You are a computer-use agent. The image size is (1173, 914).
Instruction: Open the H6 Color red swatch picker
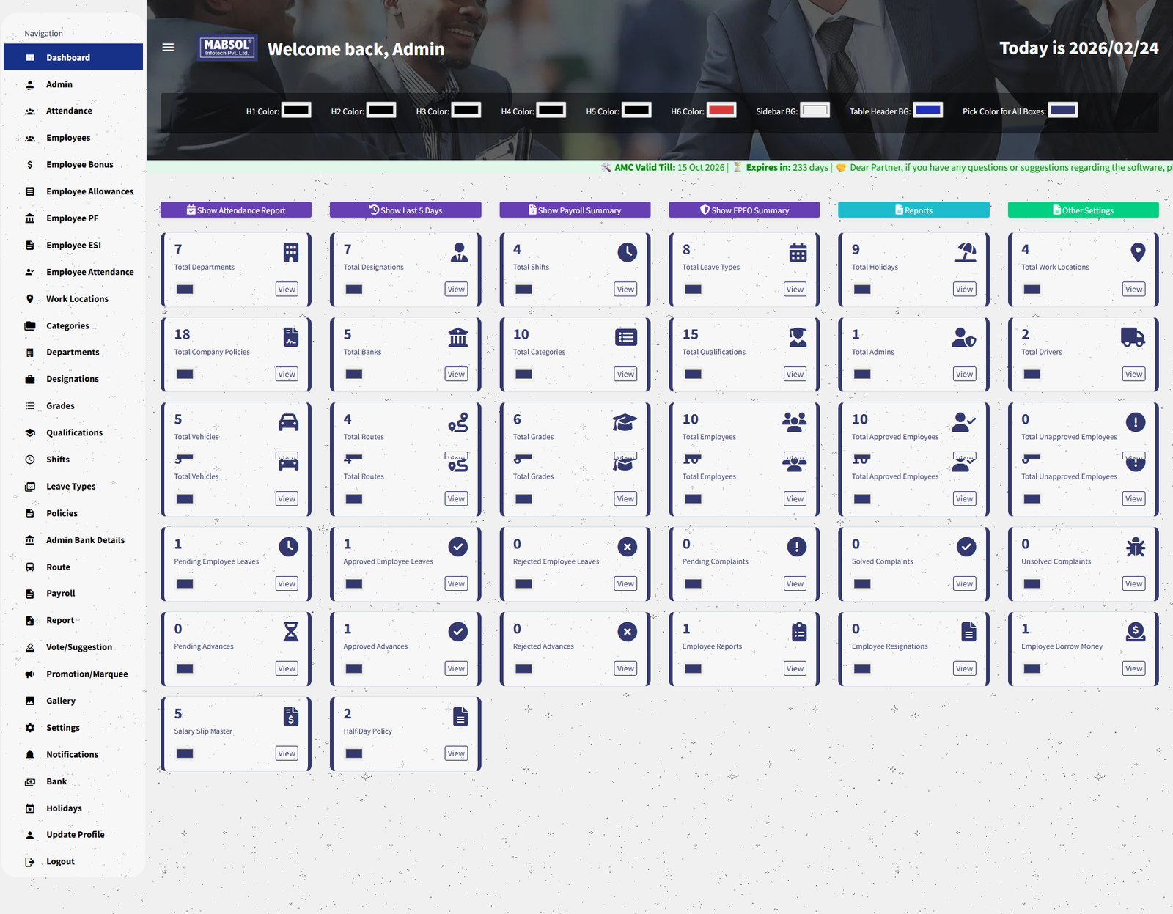(x=721, y=110)
